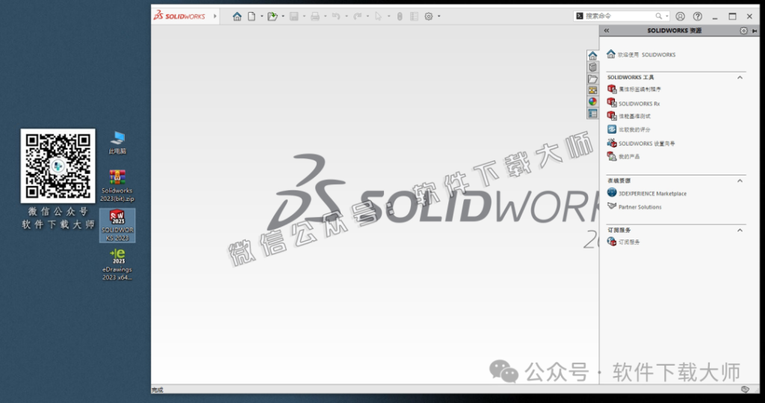
Task: Open the search type dropdown arrow
Action: tap(667, 16)
